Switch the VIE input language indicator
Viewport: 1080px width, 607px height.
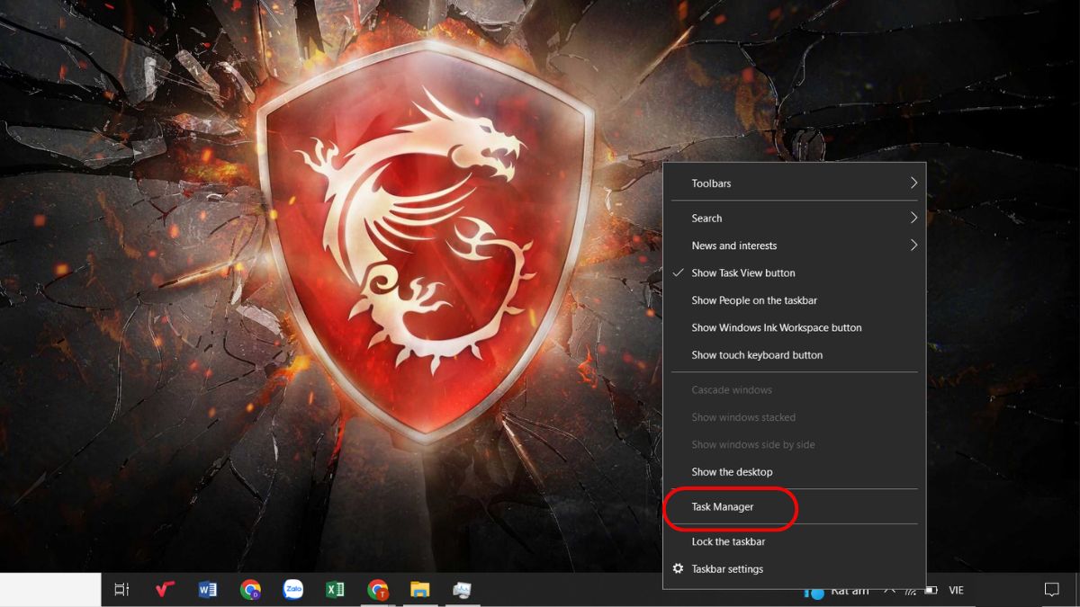(957, 590)
